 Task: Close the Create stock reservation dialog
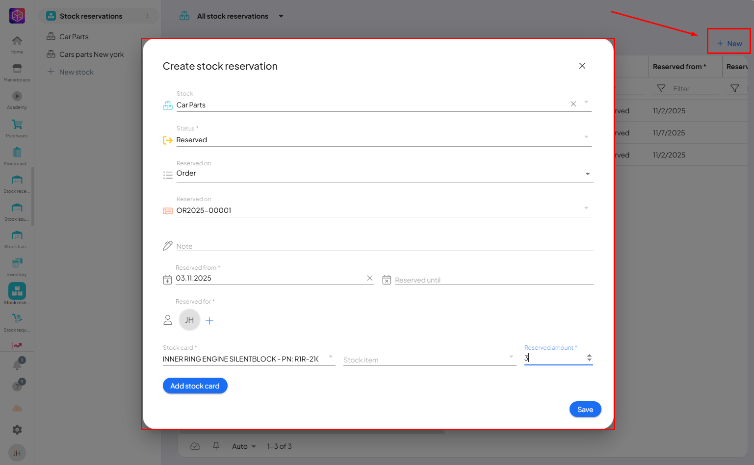pos(582,66)
